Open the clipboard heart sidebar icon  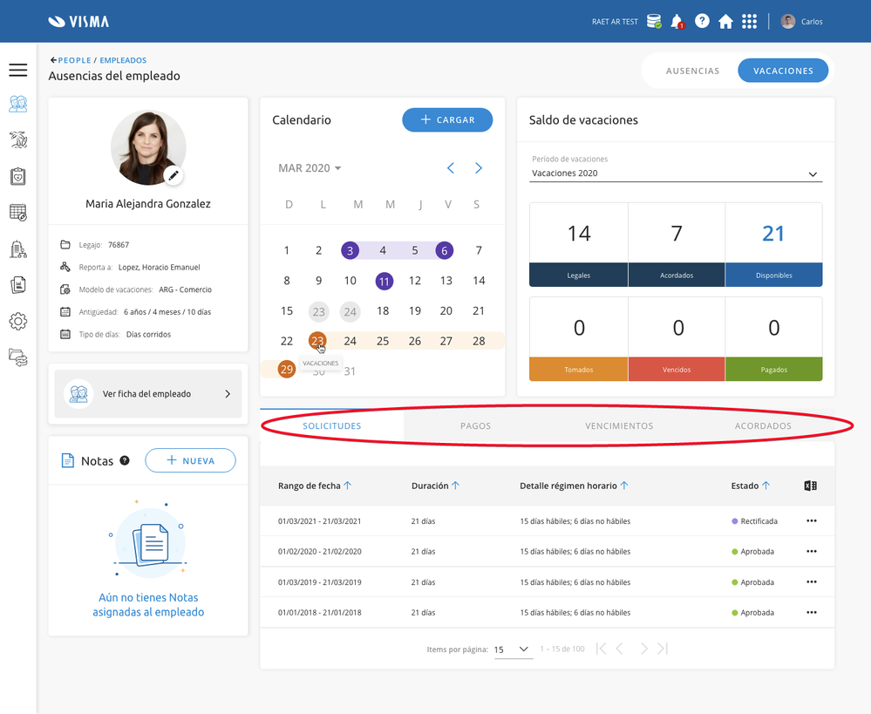point(17,177)
